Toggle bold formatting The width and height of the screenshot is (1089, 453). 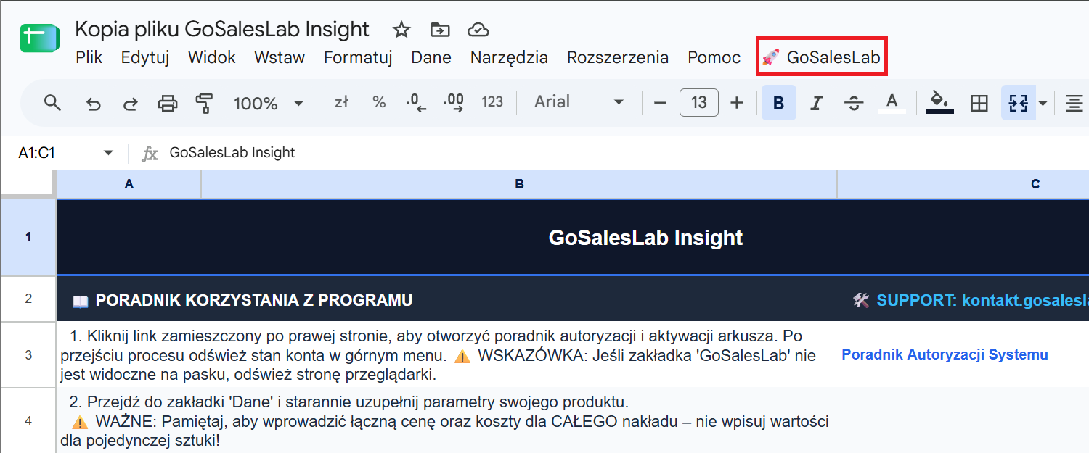click(x=779, y=103)
